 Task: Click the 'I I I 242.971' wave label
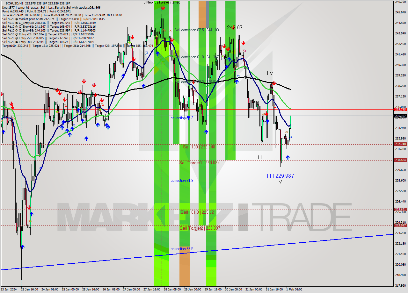pyautogui.click(x=232, y=28)
